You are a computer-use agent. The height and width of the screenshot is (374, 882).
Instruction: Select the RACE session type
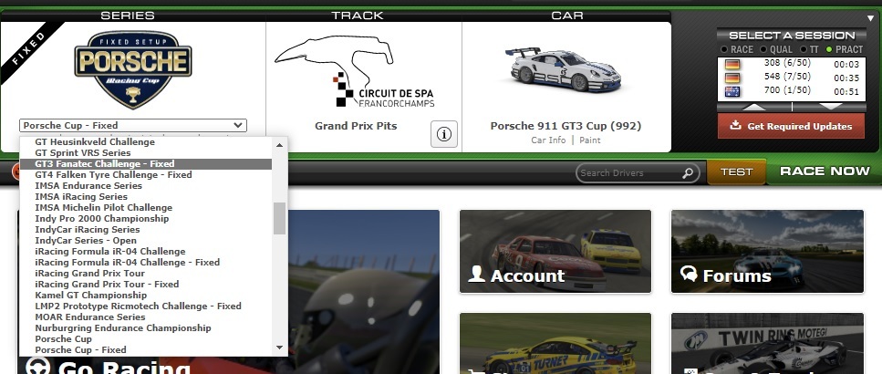coord(737,49)
